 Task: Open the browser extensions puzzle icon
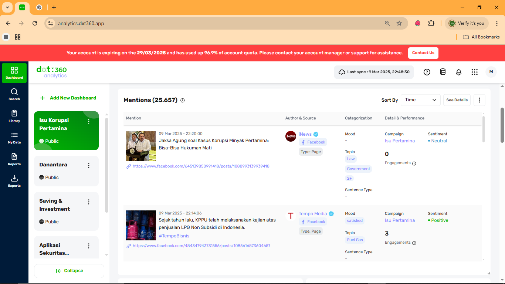coord(431,23)
